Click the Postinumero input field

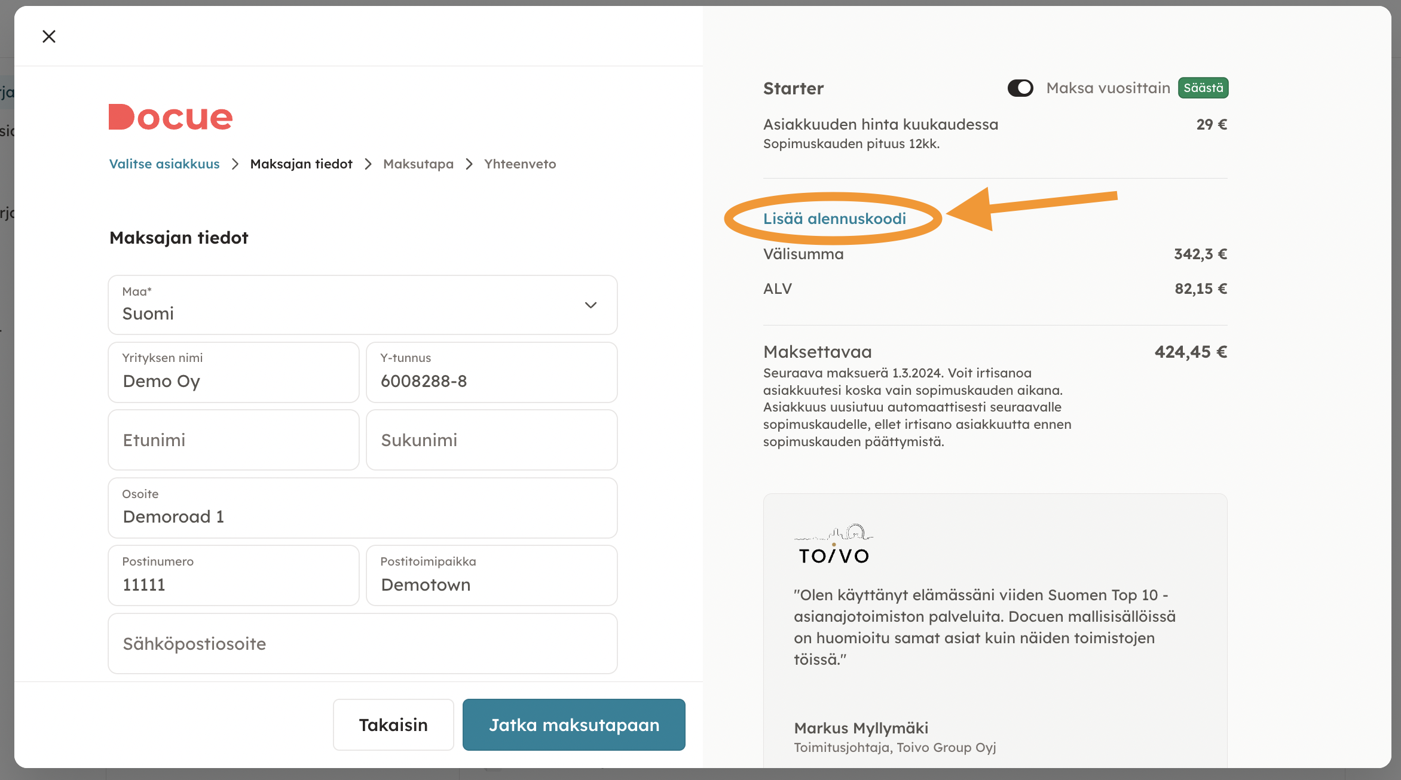pos(233,576)
